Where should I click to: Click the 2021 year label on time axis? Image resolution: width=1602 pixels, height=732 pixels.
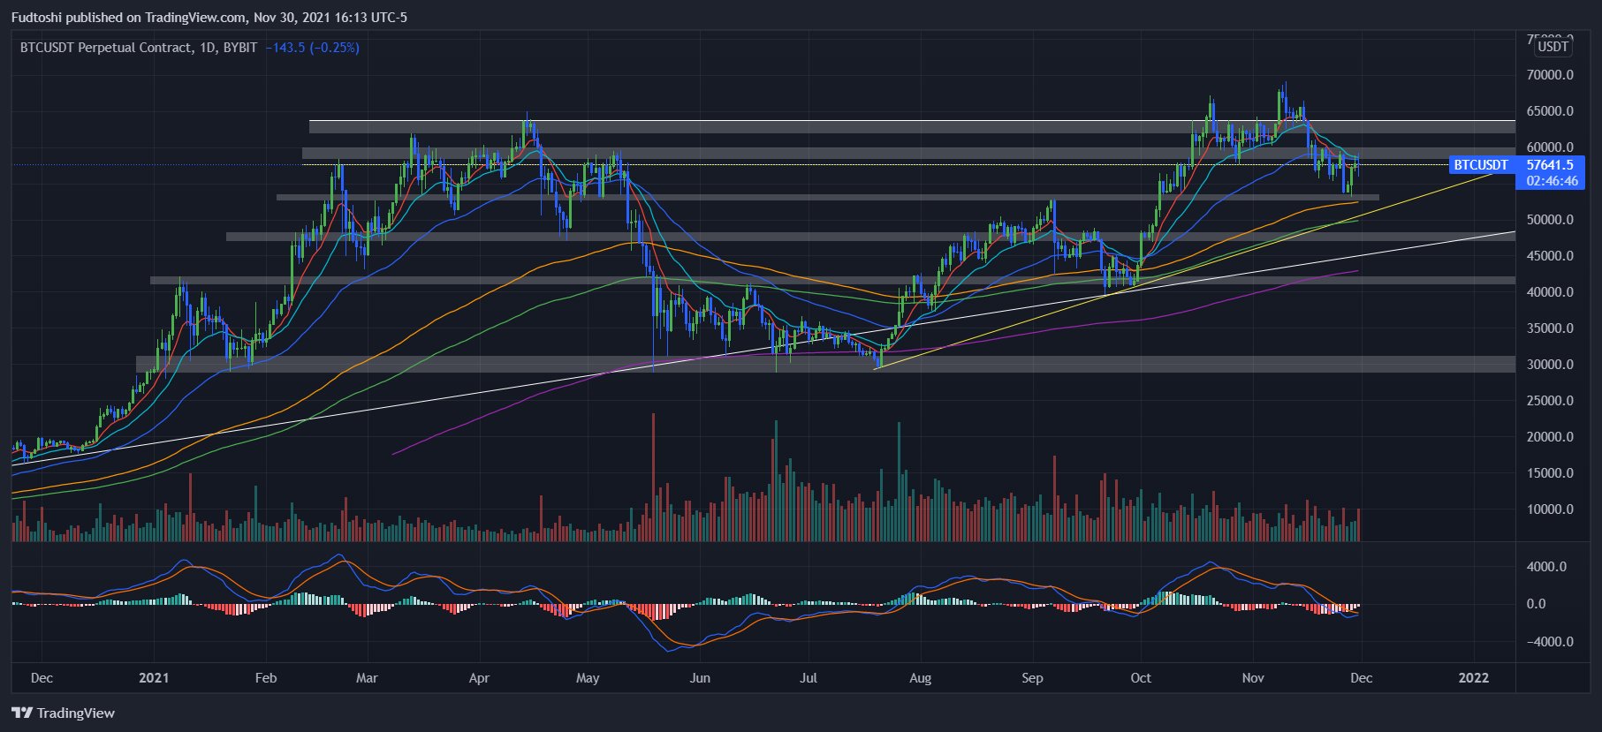click(154, 678)
